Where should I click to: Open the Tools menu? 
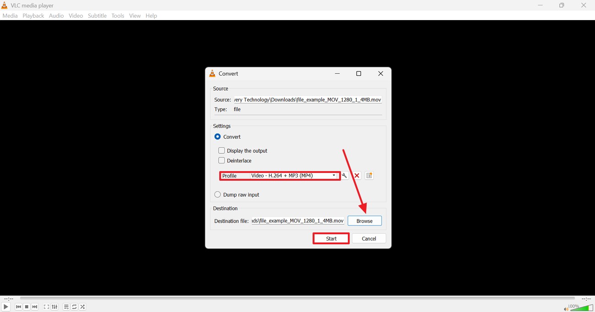pos(118,16)
